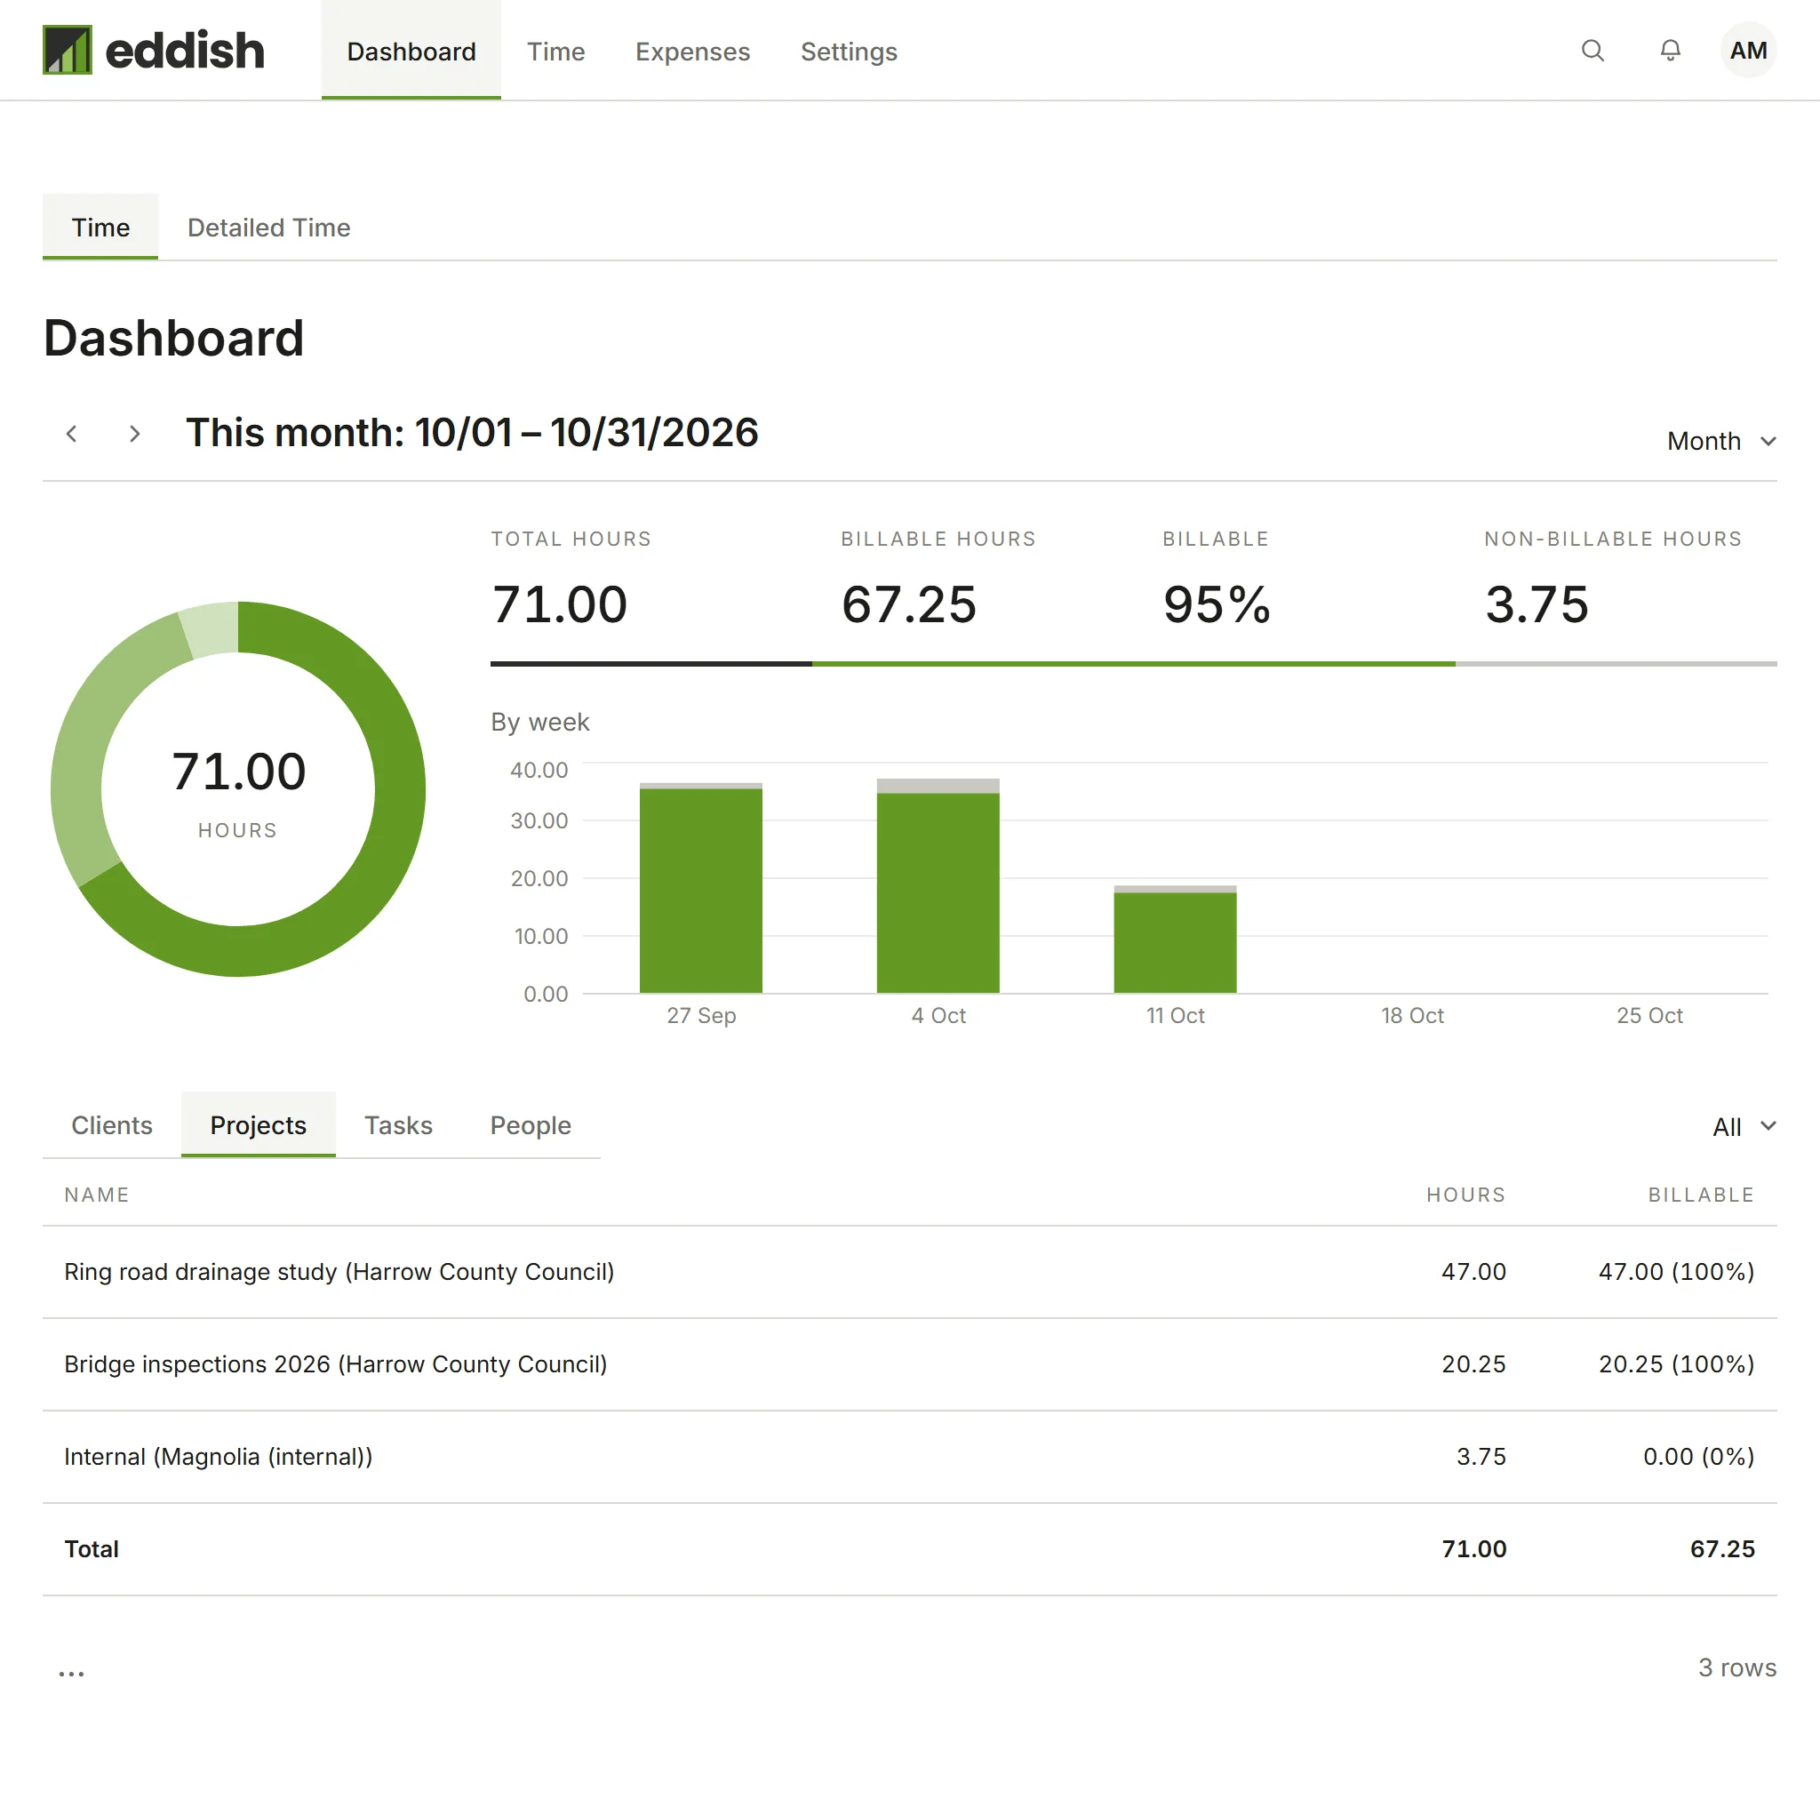Switch to the People tab
Image resolution: width=1820 pixels, height=1799 pixels.
point(531,1125)
